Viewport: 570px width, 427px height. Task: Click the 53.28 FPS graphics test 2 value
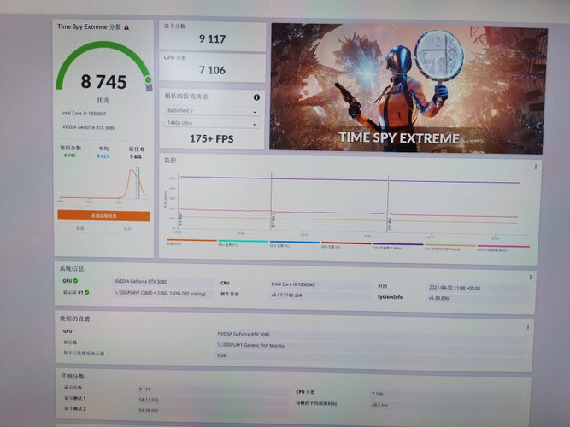click(149, 411)
